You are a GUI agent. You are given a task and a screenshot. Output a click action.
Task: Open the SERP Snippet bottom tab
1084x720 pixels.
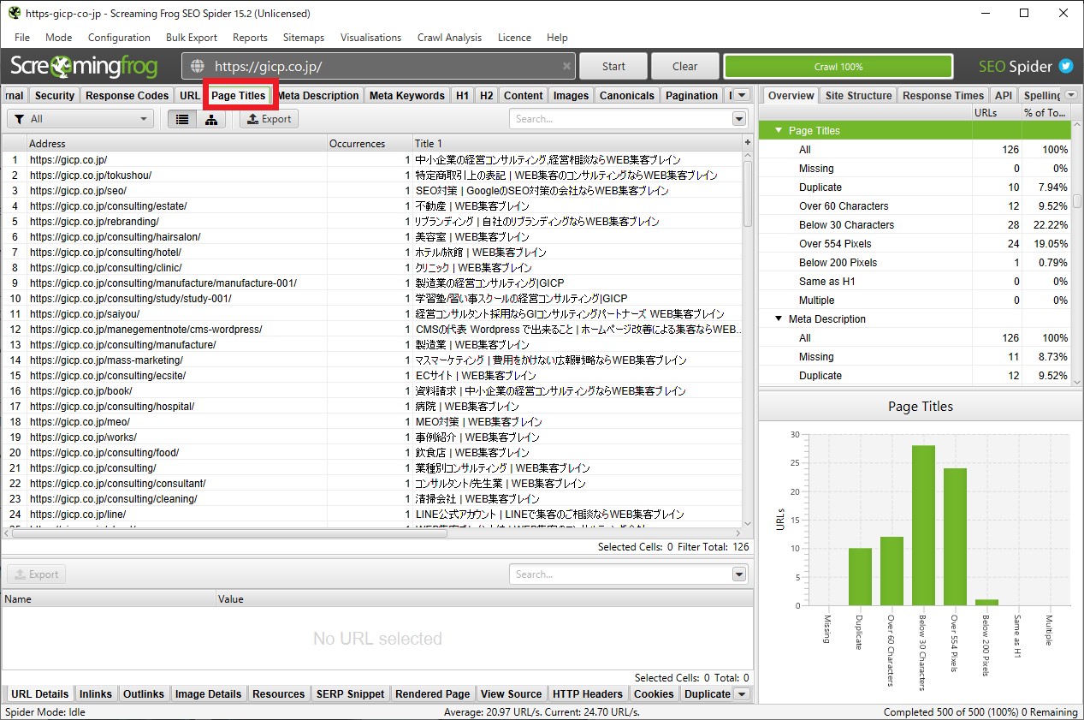351,694
